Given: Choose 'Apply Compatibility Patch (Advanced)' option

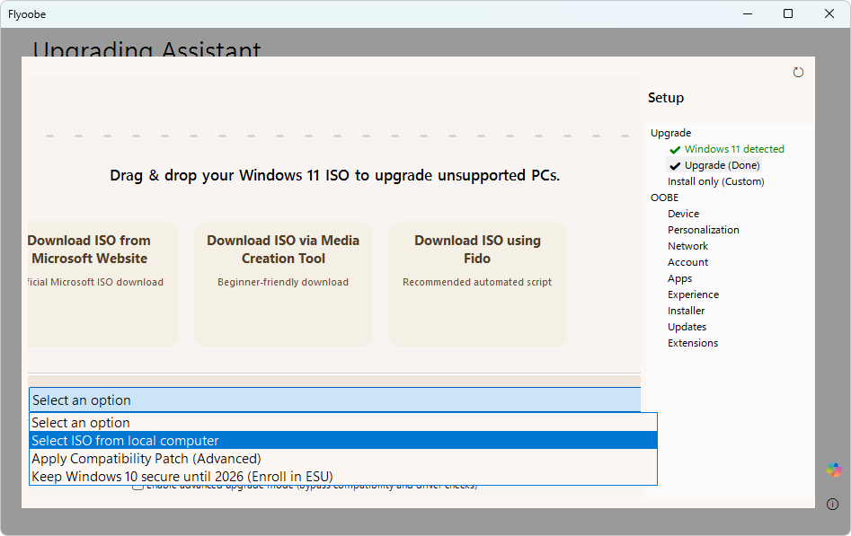Looking at the screenshot, I should pyautogui.click(x=343, y=459).
